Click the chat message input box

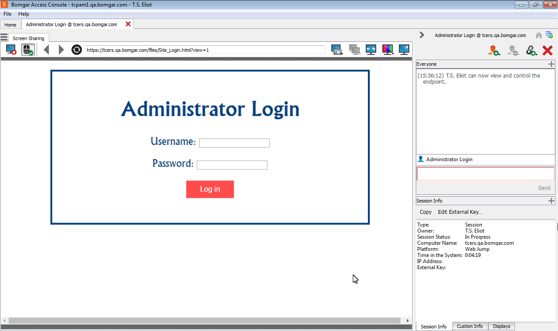(x=486, y=174)
